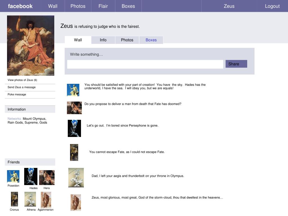Open Wall in the top navigation bar
The width and height of the screenshot is (288, 216).
(53, 6)
